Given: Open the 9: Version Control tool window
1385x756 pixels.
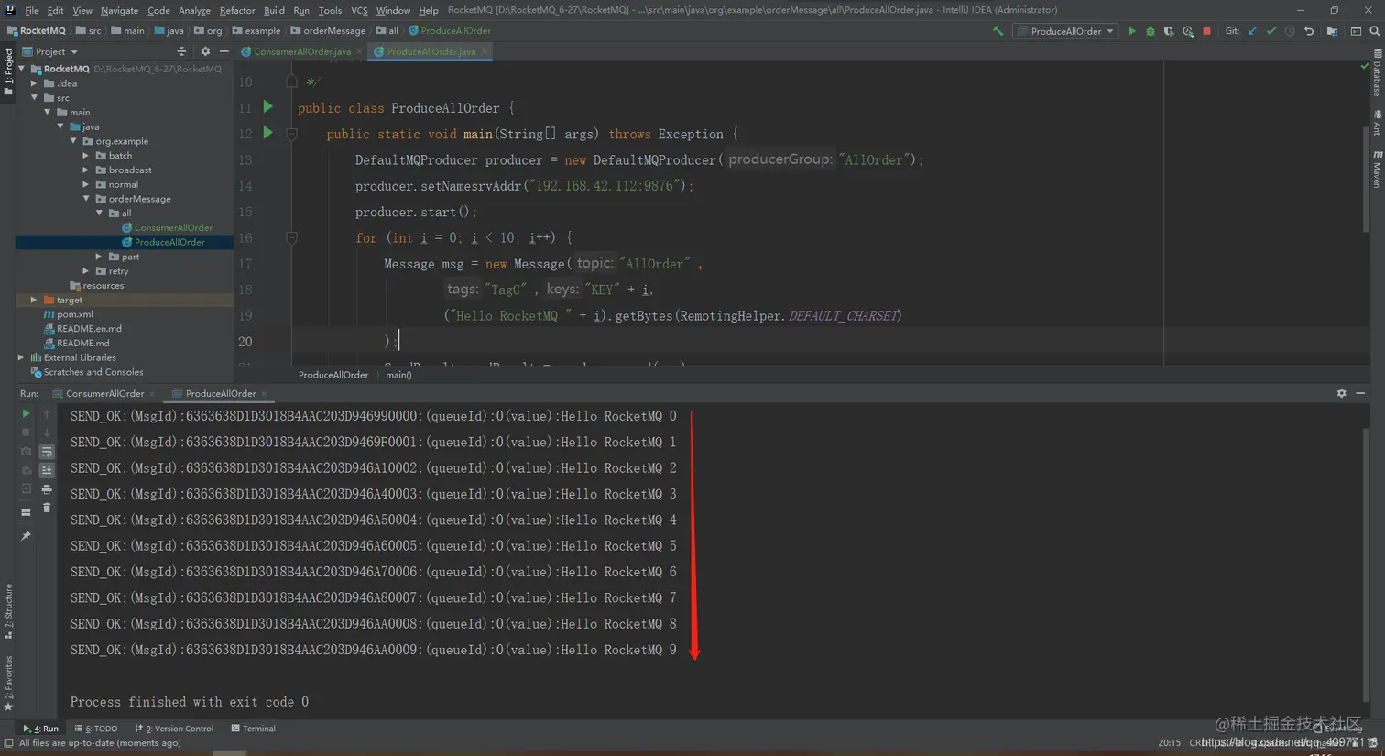Looking at the screenshot, I should click(x=174, y=729).
